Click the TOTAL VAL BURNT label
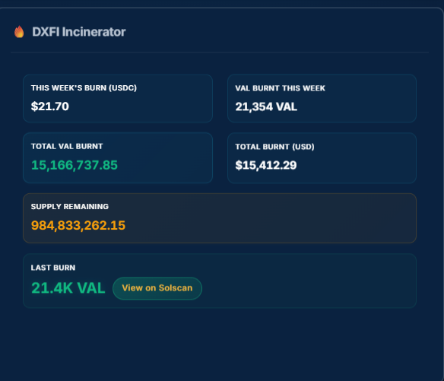 [67, 147]
